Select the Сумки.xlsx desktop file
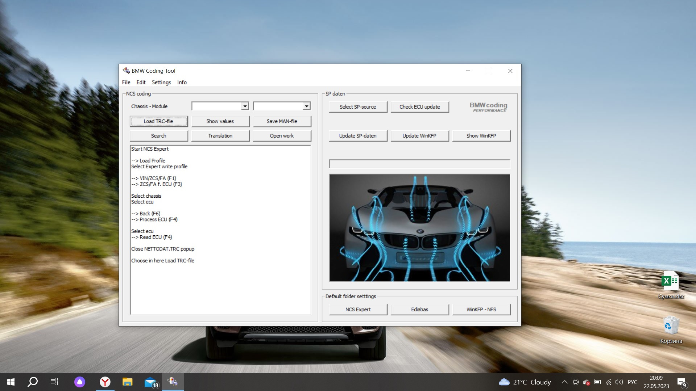This screenshot has height=391, width=696. [x=671, y=285]
